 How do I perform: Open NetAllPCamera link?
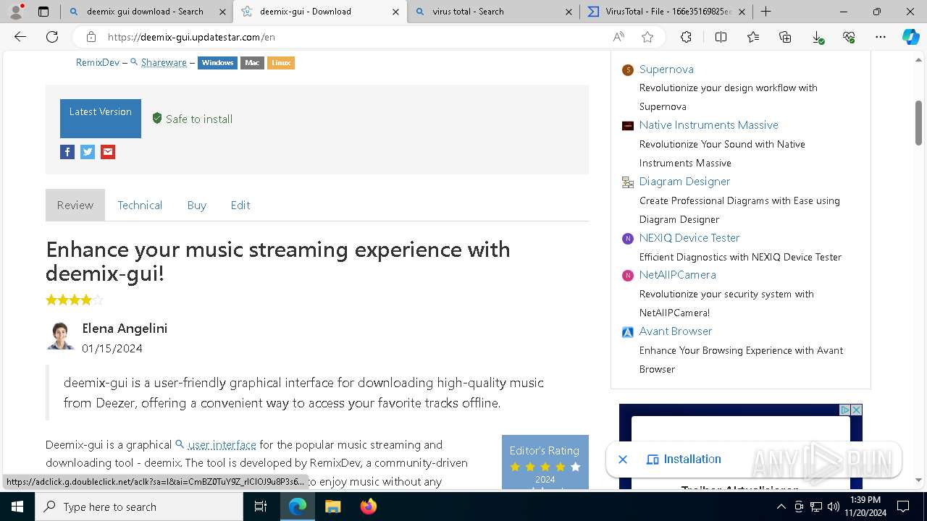(x=677, y=275)
